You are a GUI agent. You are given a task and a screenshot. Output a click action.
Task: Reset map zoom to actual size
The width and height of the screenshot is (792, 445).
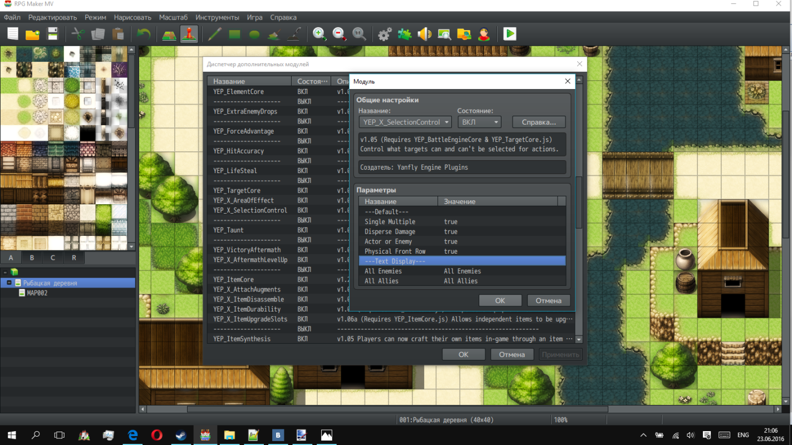360,34
